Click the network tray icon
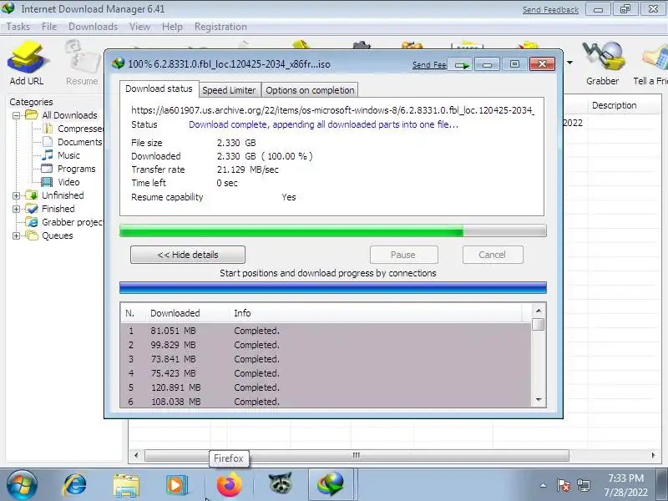The height and width of the screenshot is (501, 668). 583,485
